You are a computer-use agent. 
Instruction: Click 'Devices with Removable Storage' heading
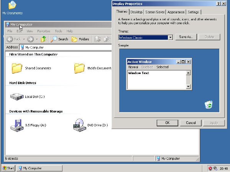[36, 111]
